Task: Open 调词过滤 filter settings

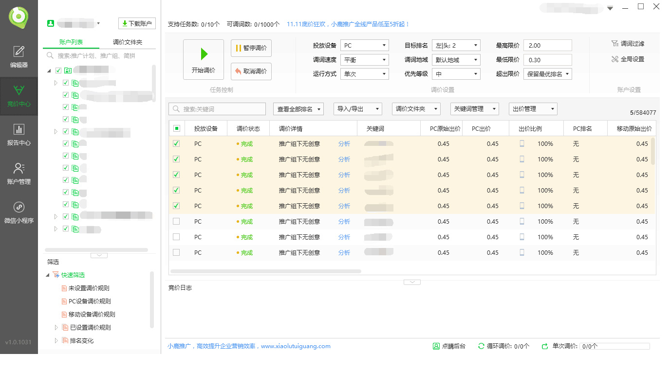Action: click(628, 44)
